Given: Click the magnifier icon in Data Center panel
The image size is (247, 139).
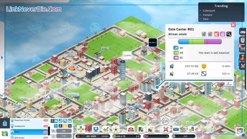Looking at the screenshot, I should pos(229,34).
